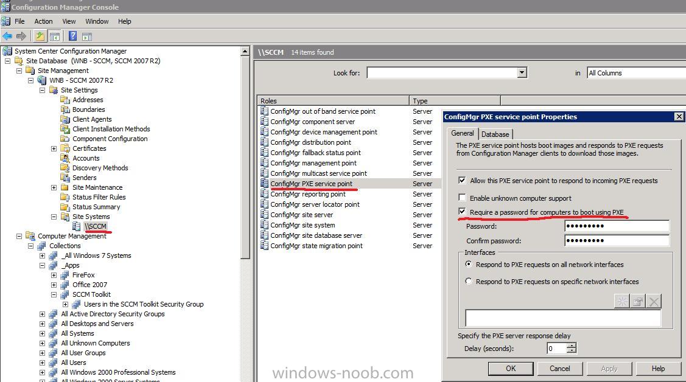686x382 pixels.
Task: Collapse the Site Database node
Action: [7, 61]
